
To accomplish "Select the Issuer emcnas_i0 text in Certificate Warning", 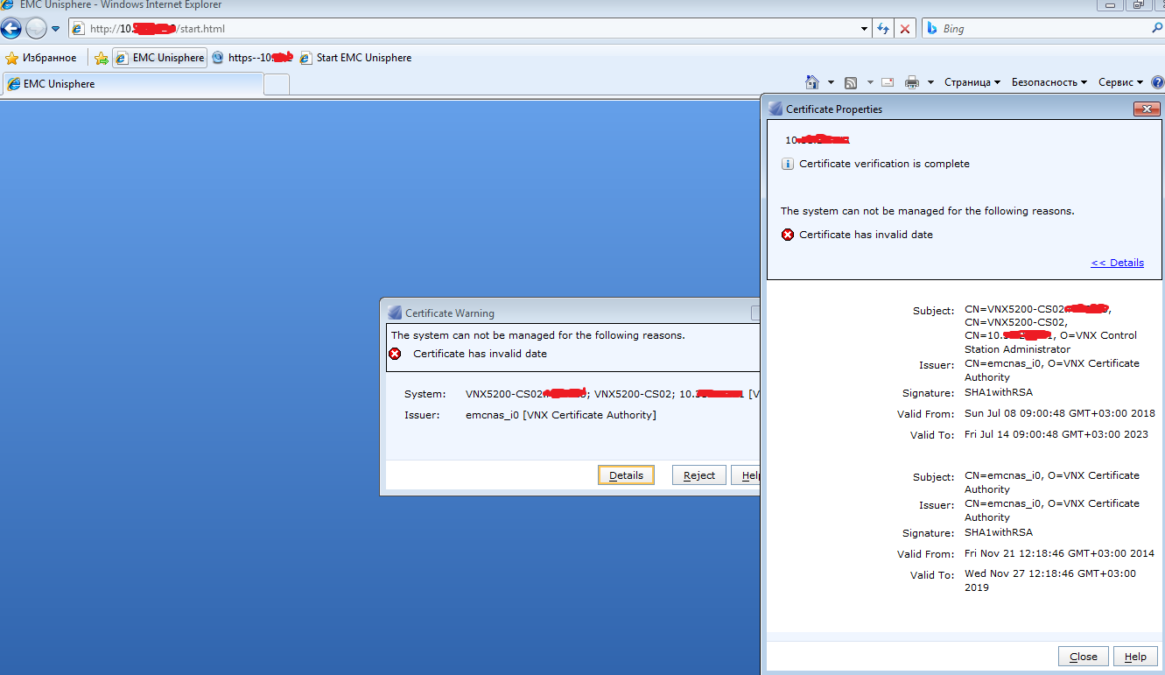I will coord(560,415).
